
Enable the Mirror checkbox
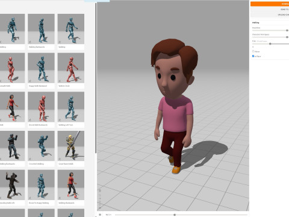253,51
